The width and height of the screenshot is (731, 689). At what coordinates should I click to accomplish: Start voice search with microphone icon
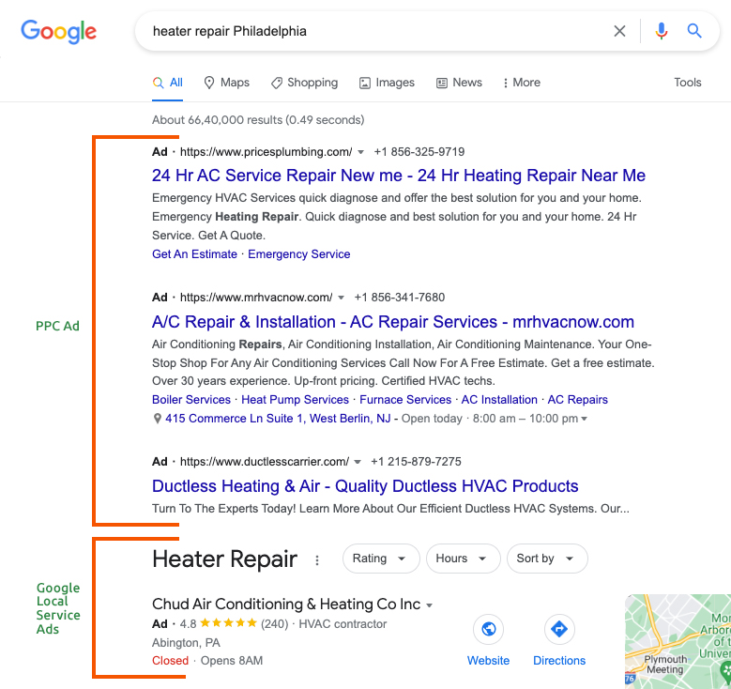pos(661,31)
